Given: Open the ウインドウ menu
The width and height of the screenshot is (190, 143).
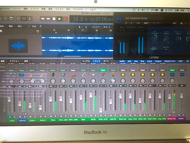Looking at the screenshot, I should (78, 9).
